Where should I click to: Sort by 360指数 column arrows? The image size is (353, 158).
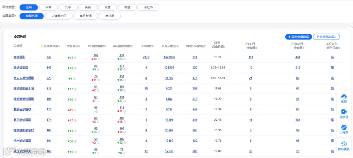coord(153,46)
